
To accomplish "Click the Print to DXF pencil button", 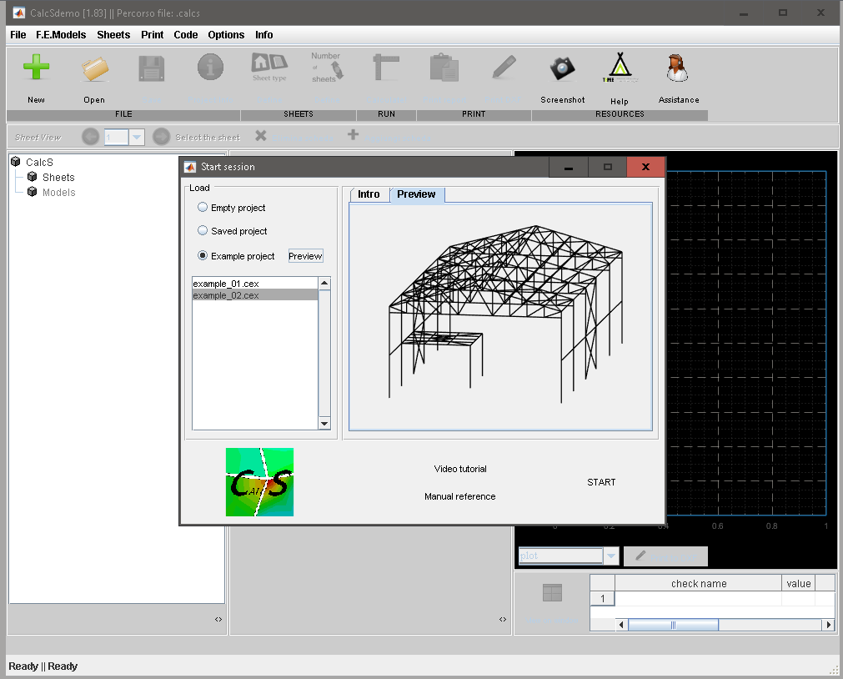I will click(x=665, y=556).
